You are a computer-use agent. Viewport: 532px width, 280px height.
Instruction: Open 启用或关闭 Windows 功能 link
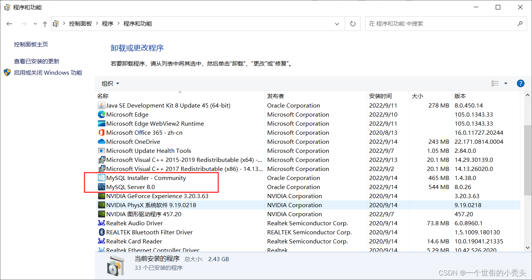(48, 72)
